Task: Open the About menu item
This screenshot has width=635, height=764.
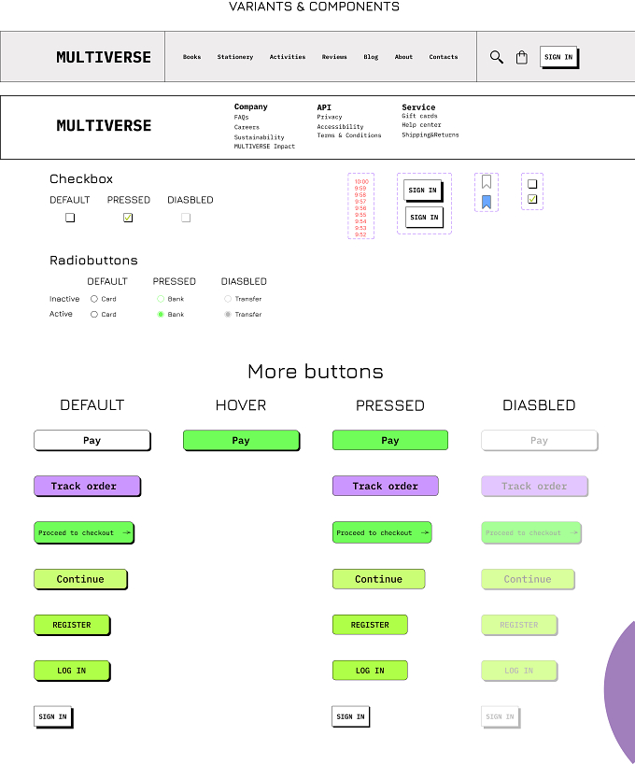Action: pos(403,57)
